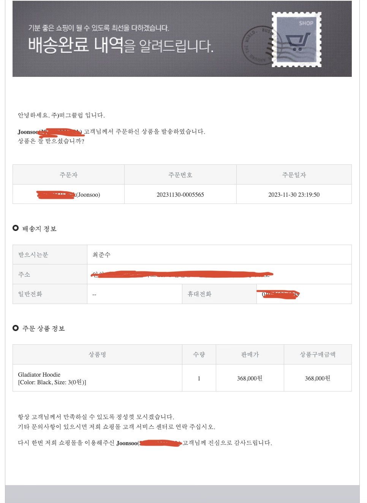Viewport: 367px width, 503px height.
Task: Click the 주문번호 column header
Action: pyautogui.click(x=180, y=175)
